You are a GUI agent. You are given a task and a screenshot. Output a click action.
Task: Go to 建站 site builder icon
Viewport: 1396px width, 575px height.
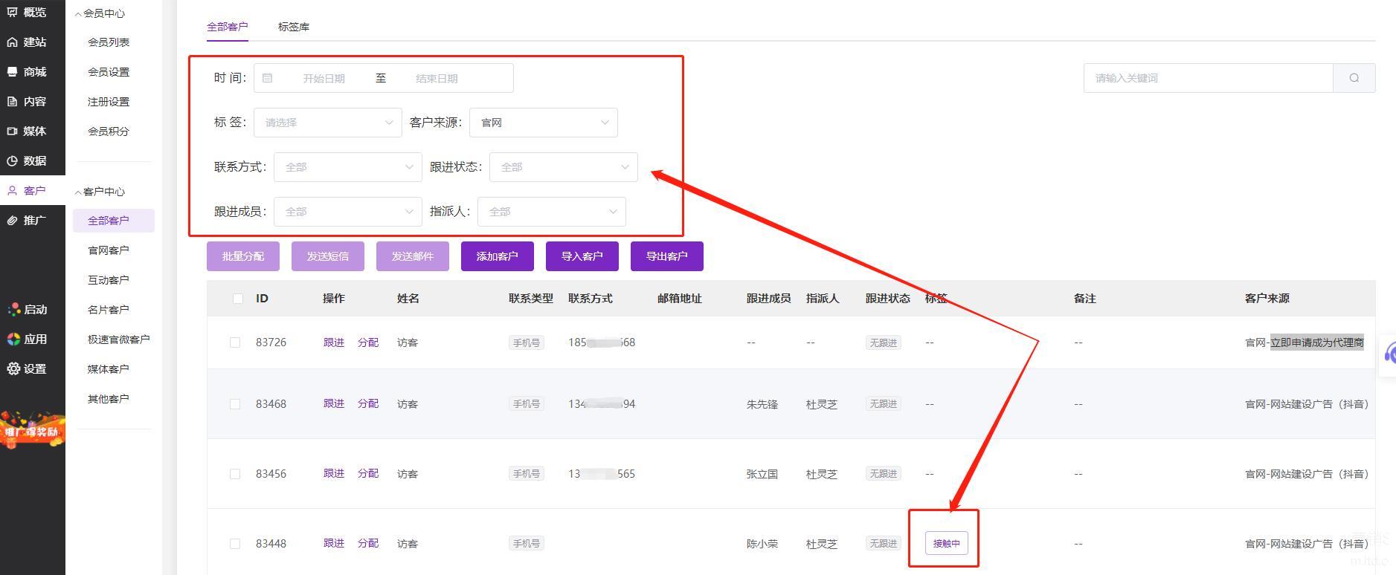(13, 42)
